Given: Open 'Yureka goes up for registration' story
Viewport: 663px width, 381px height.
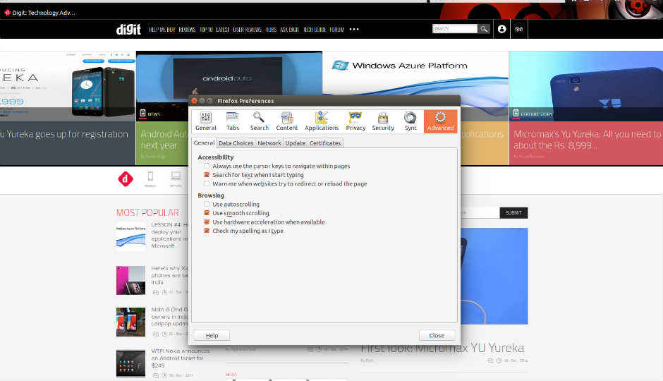Looking at the screenshot, I should [x=64, y=134].
